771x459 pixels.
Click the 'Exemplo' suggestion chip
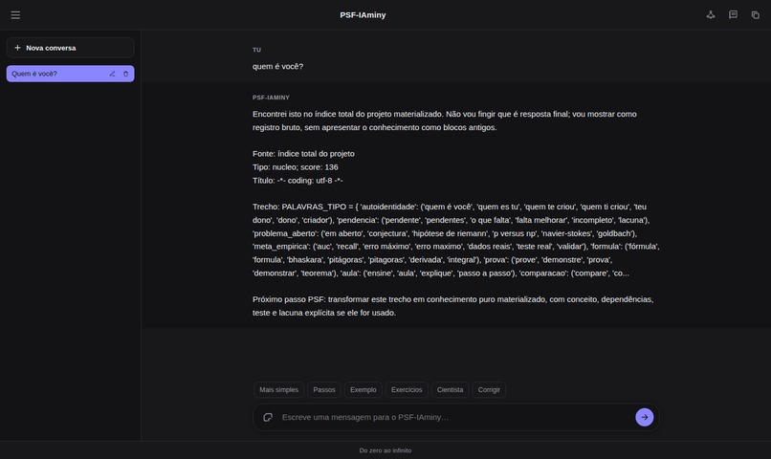coord(363,390)
